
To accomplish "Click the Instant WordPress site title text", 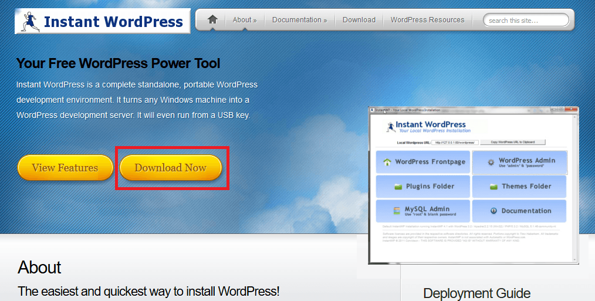I will tap(113, 22).
